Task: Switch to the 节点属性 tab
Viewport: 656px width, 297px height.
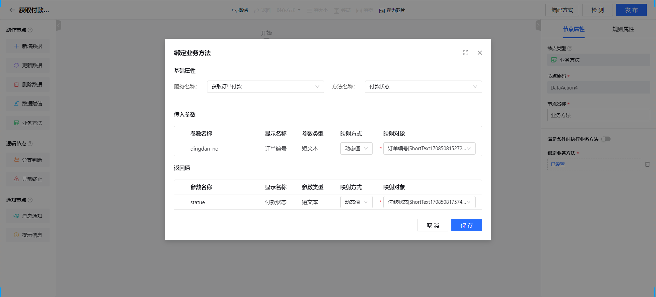Action: pyautogui.click(x=574, y=29)
